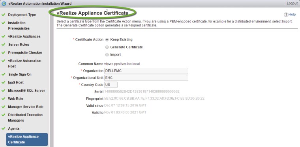Click checkmark icon beside Microsoft SQL Server
The height and width of the screenshot is (147, 300).
[3, 91]
